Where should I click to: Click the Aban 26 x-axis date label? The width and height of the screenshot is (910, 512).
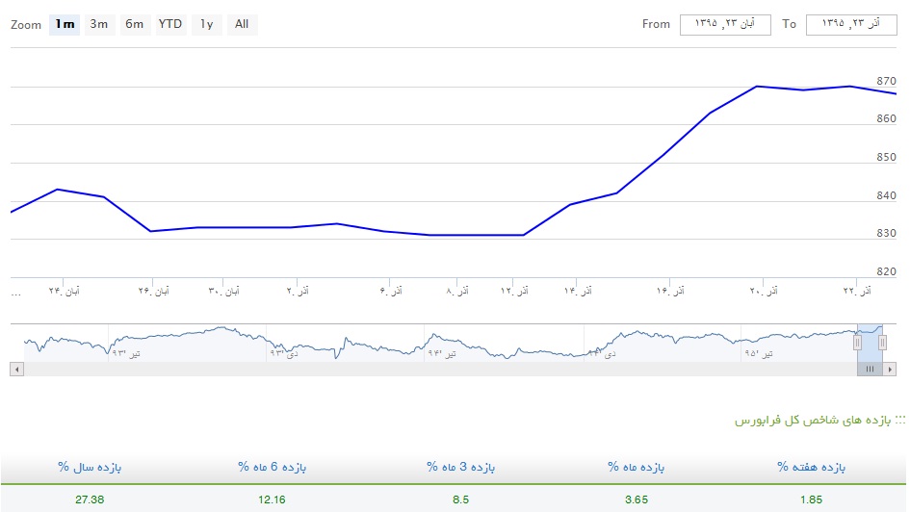point(153,291)
